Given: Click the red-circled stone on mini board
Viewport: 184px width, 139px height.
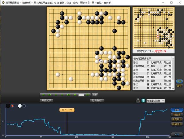Looking at the screenshot, I should click(x=158, y=37).
